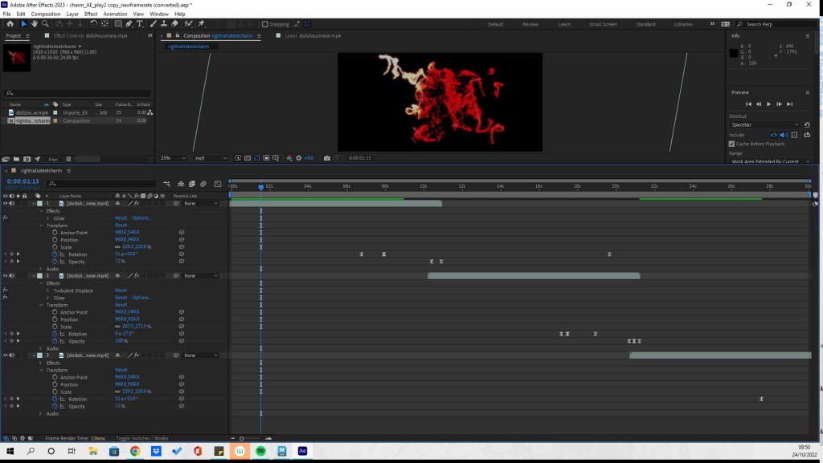This screenshot has width=823, height=463.
Task: Open the 25% magnification dropdown
Action: coord(173,158)
